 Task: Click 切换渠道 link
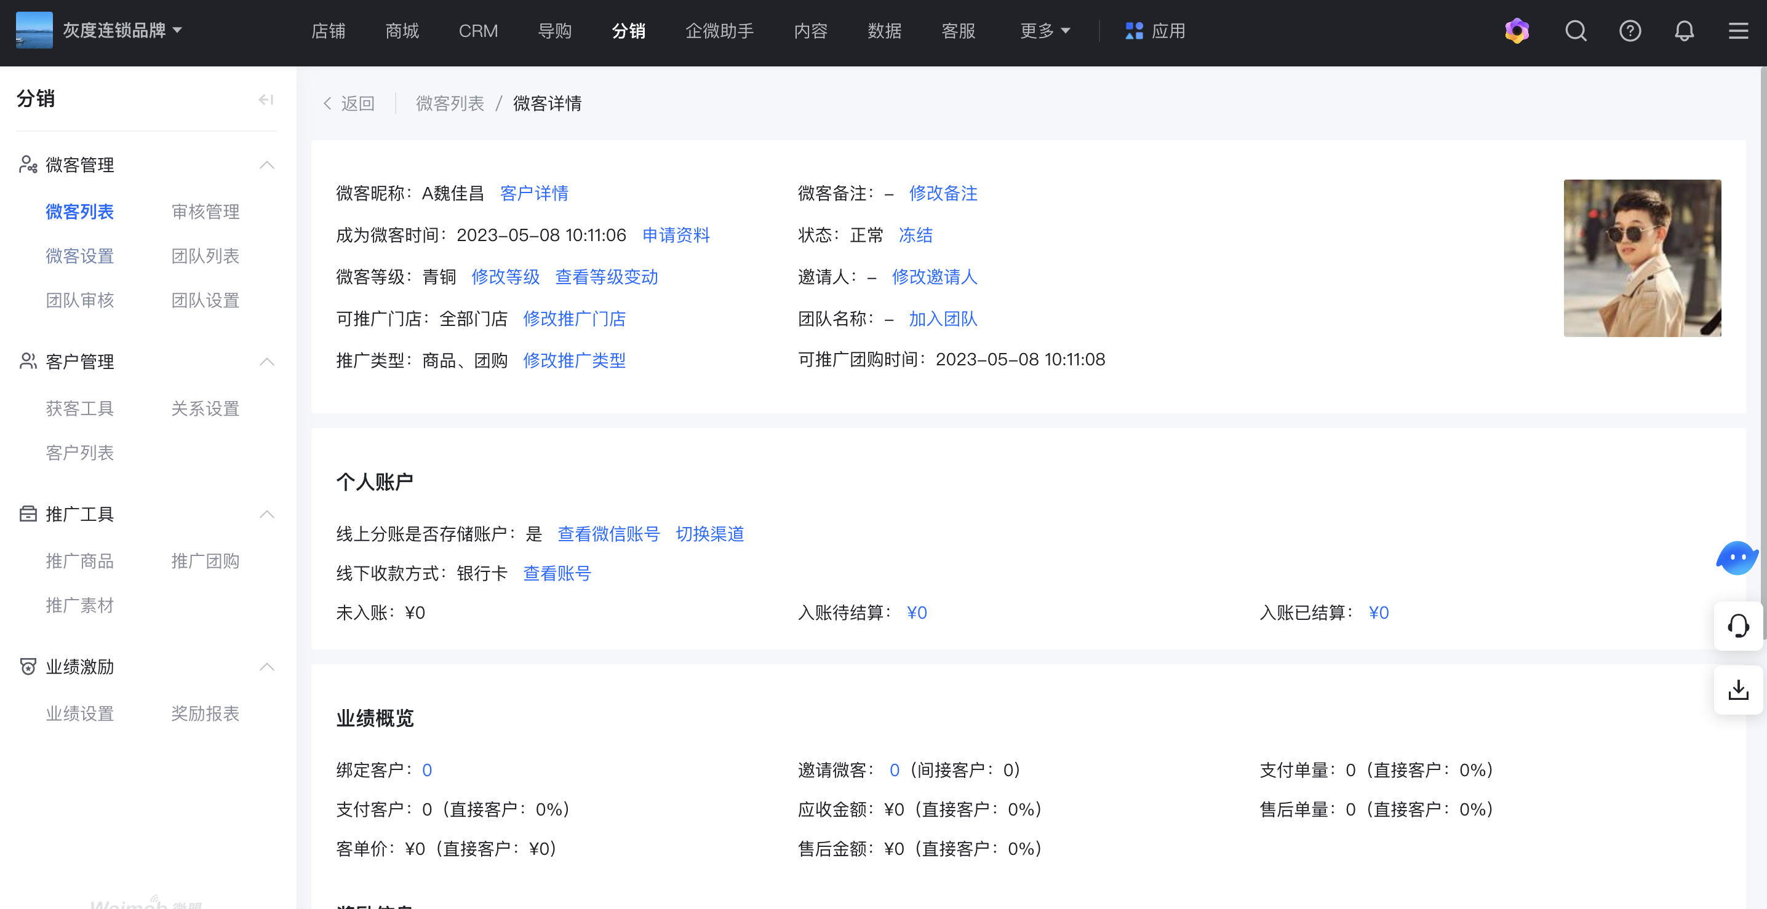tap(710, 534)
